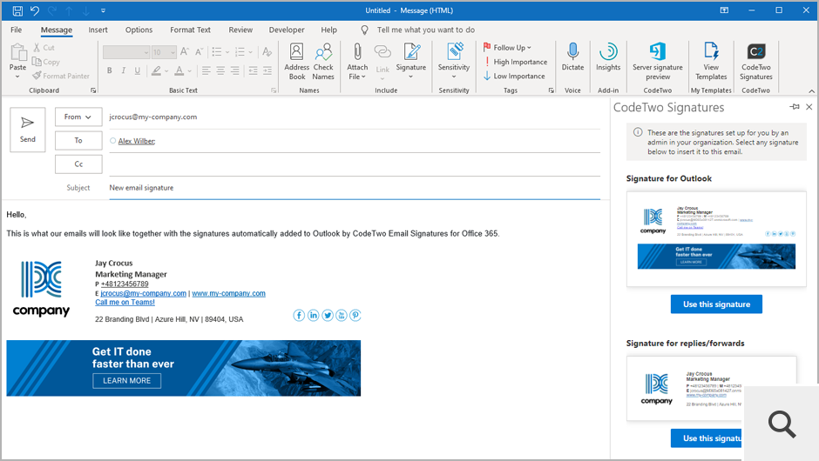
Task: Open the www.my-company.com link in signature
Action: pos(229,294)
